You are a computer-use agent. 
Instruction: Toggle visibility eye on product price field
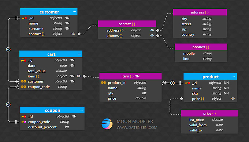233,99
